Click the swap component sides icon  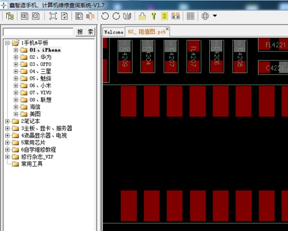point(90,16)
